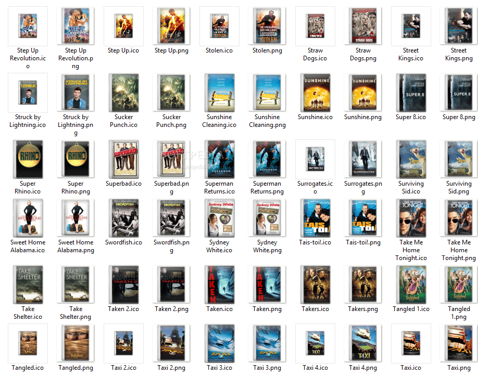Select the Take Shelter.ico icon

coord(28,285)
